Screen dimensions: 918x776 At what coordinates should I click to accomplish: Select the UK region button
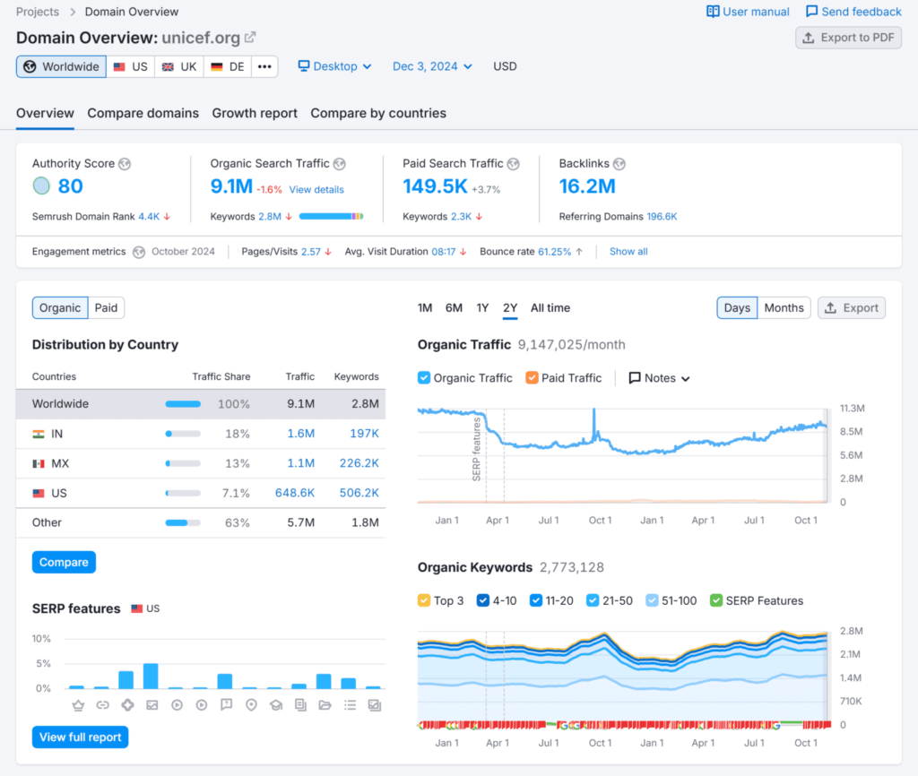[x=179, y=66]
